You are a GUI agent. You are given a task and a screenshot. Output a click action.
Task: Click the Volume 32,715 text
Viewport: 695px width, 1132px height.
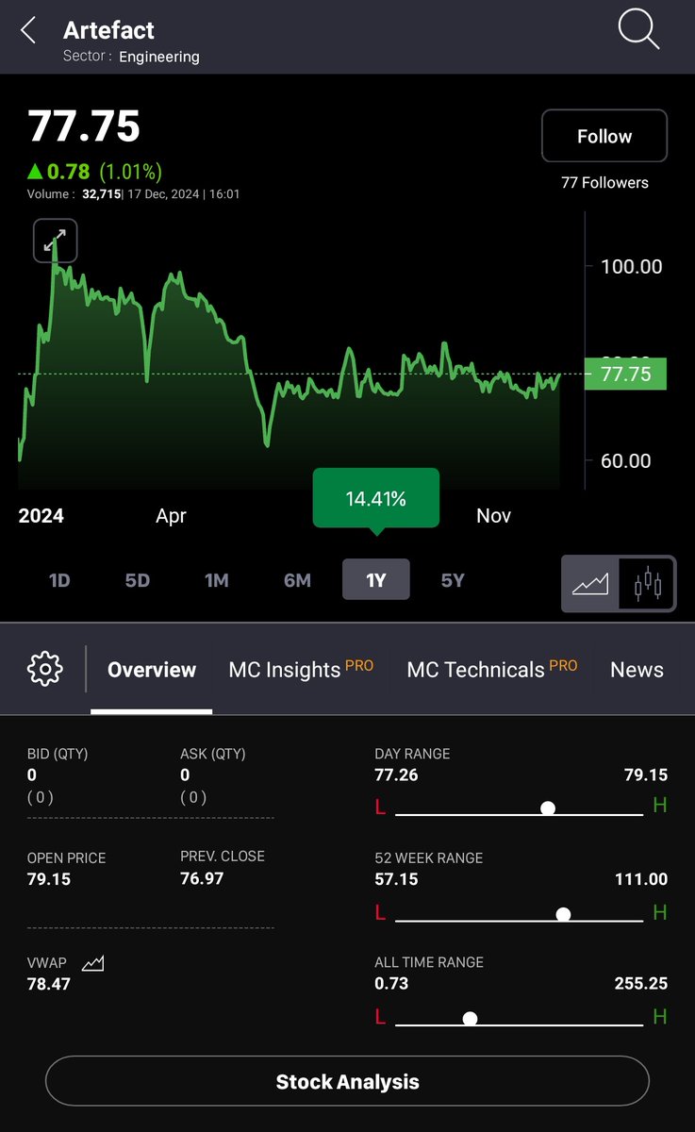(x=74, y=194)
